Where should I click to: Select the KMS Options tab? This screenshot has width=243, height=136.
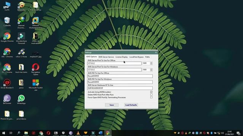coord(92,57)
